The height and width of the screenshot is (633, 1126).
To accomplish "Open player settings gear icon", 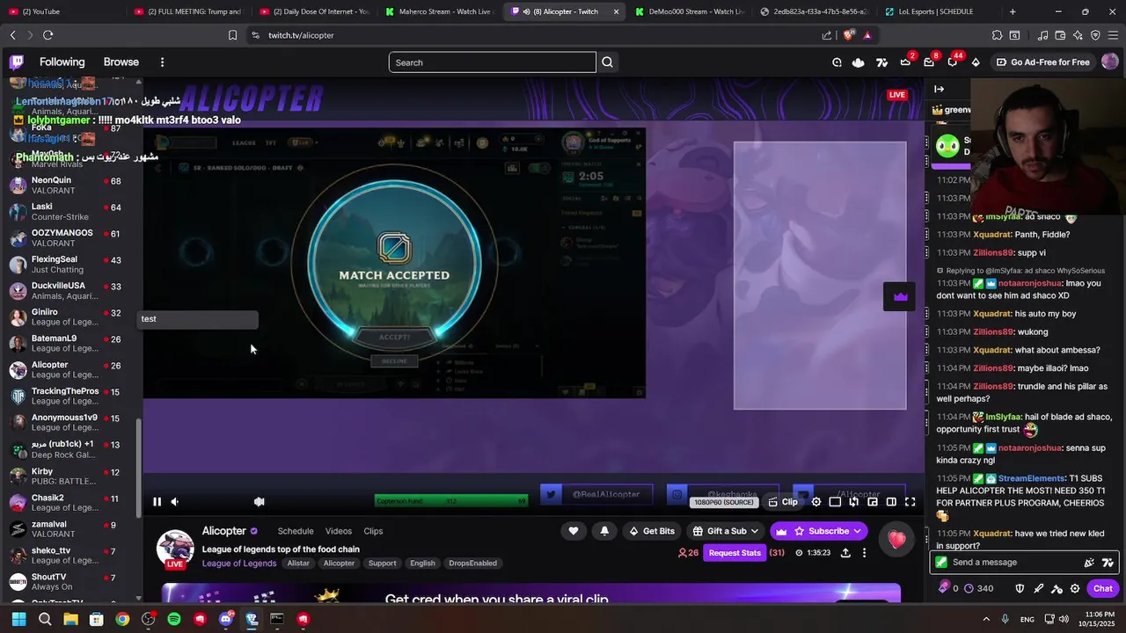I will [x=816, y=502].
